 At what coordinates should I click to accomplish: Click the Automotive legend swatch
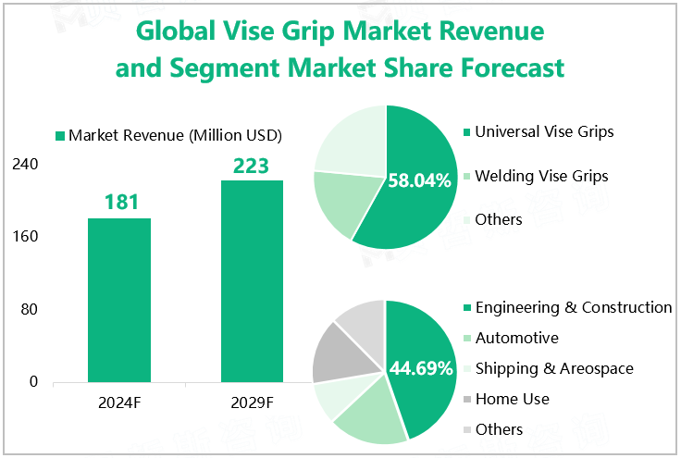click(467, 339)
